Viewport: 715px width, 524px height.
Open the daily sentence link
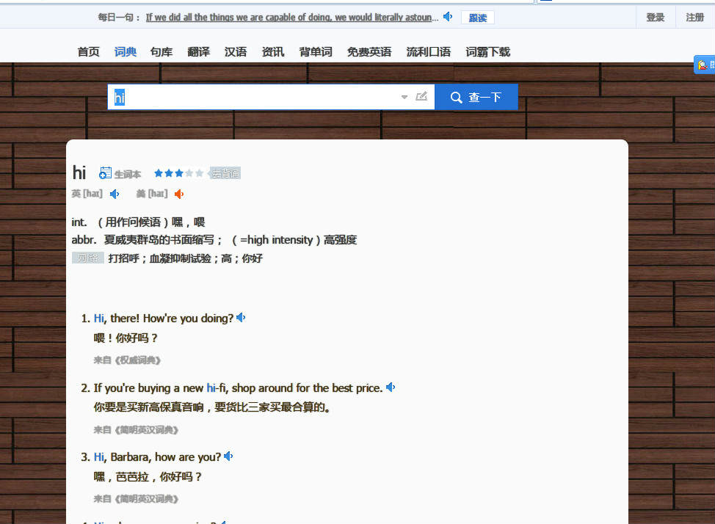[x=292, y=18]
